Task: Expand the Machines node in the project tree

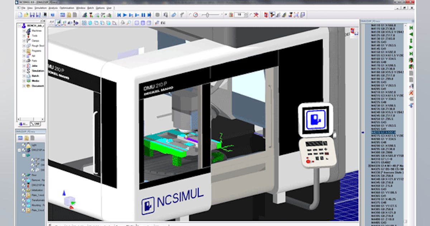Action: click(x=24, y=31)
